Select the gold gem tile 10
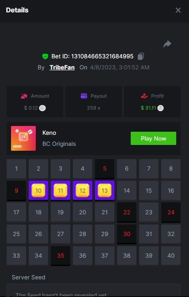The width and height of the screenshot is (189, 297). (38, 190)
